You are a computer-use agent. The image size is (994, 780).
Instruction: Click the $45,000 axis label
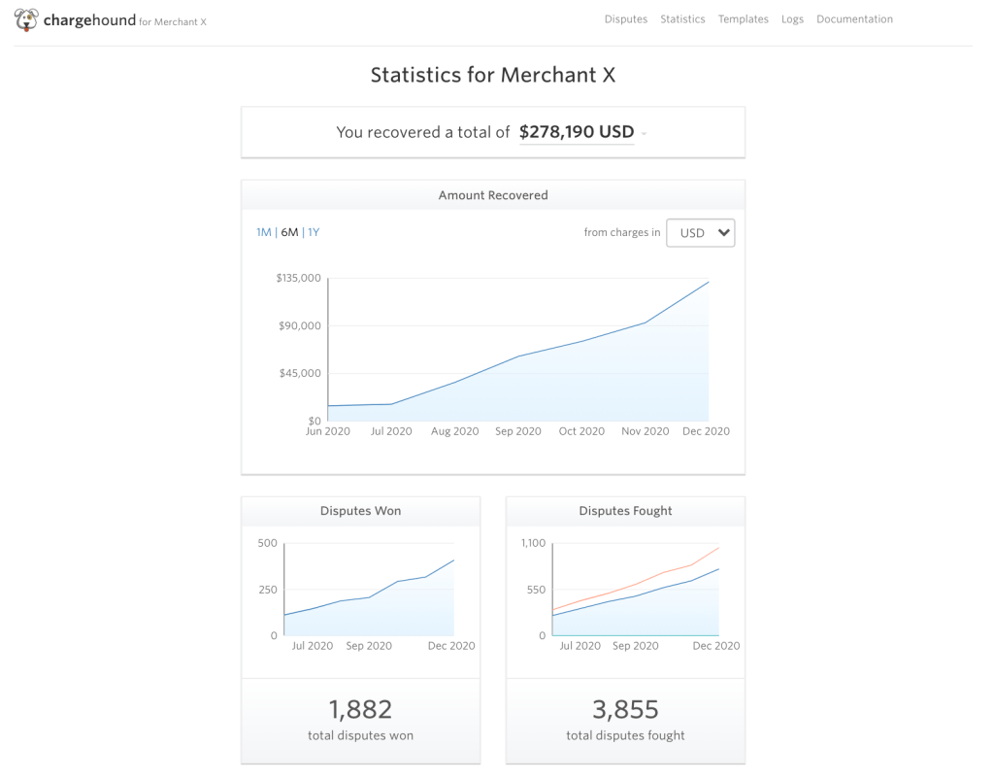(300, 373)
